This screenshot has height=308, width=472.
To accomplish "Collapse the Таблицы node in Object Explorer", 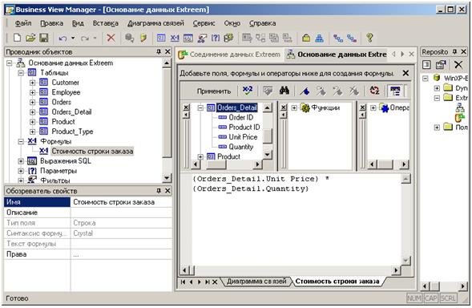I will pos(21,73).
